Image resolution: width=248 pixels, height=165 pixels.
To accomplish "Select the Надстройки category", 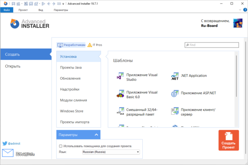I will point(78,89).
